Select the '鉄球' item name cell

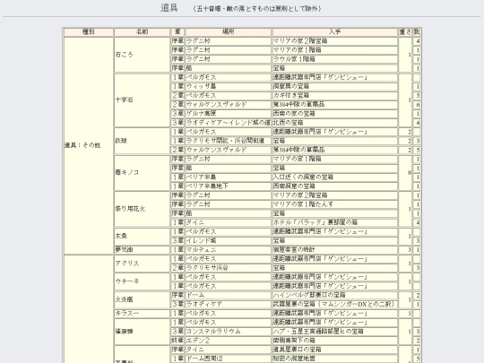click(142, 141)
